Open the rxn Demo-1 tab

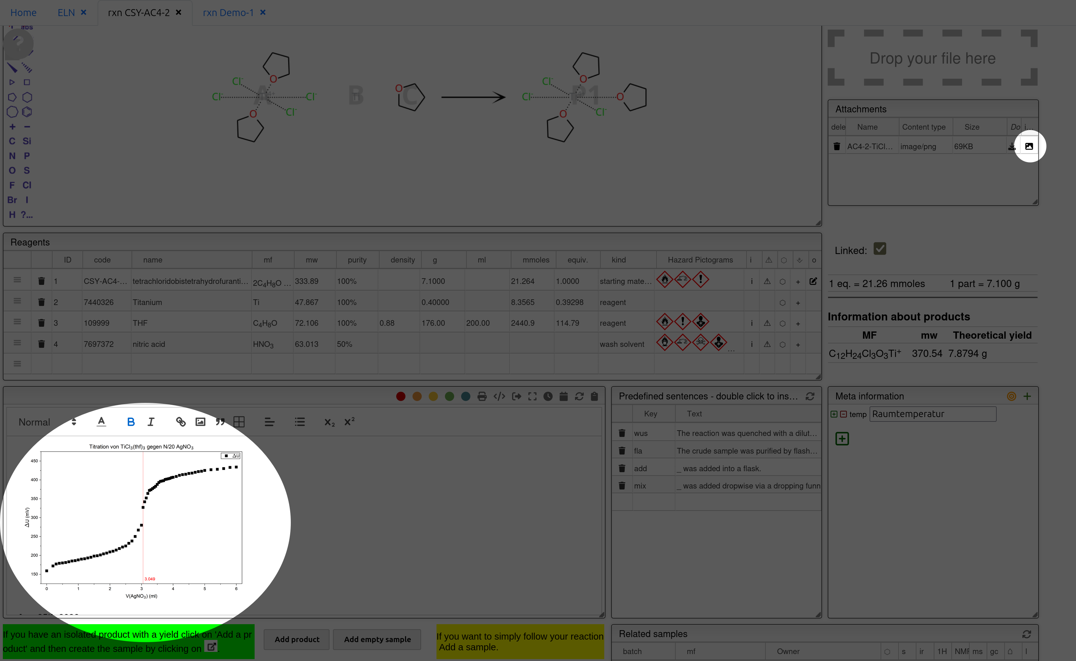[228, 13]
